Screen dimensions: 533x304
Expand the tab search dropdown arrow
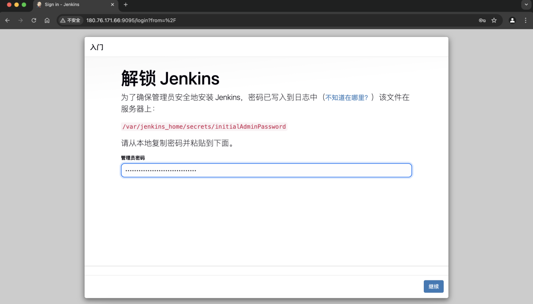coord(526,5)
